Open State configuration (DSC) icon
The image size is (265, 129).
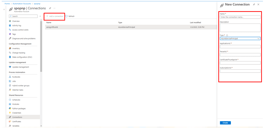pos(10,57)
